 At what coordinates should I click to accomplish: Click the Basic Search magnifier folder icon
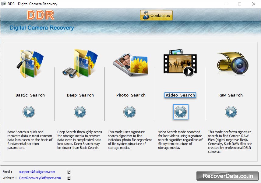[30, 64]
